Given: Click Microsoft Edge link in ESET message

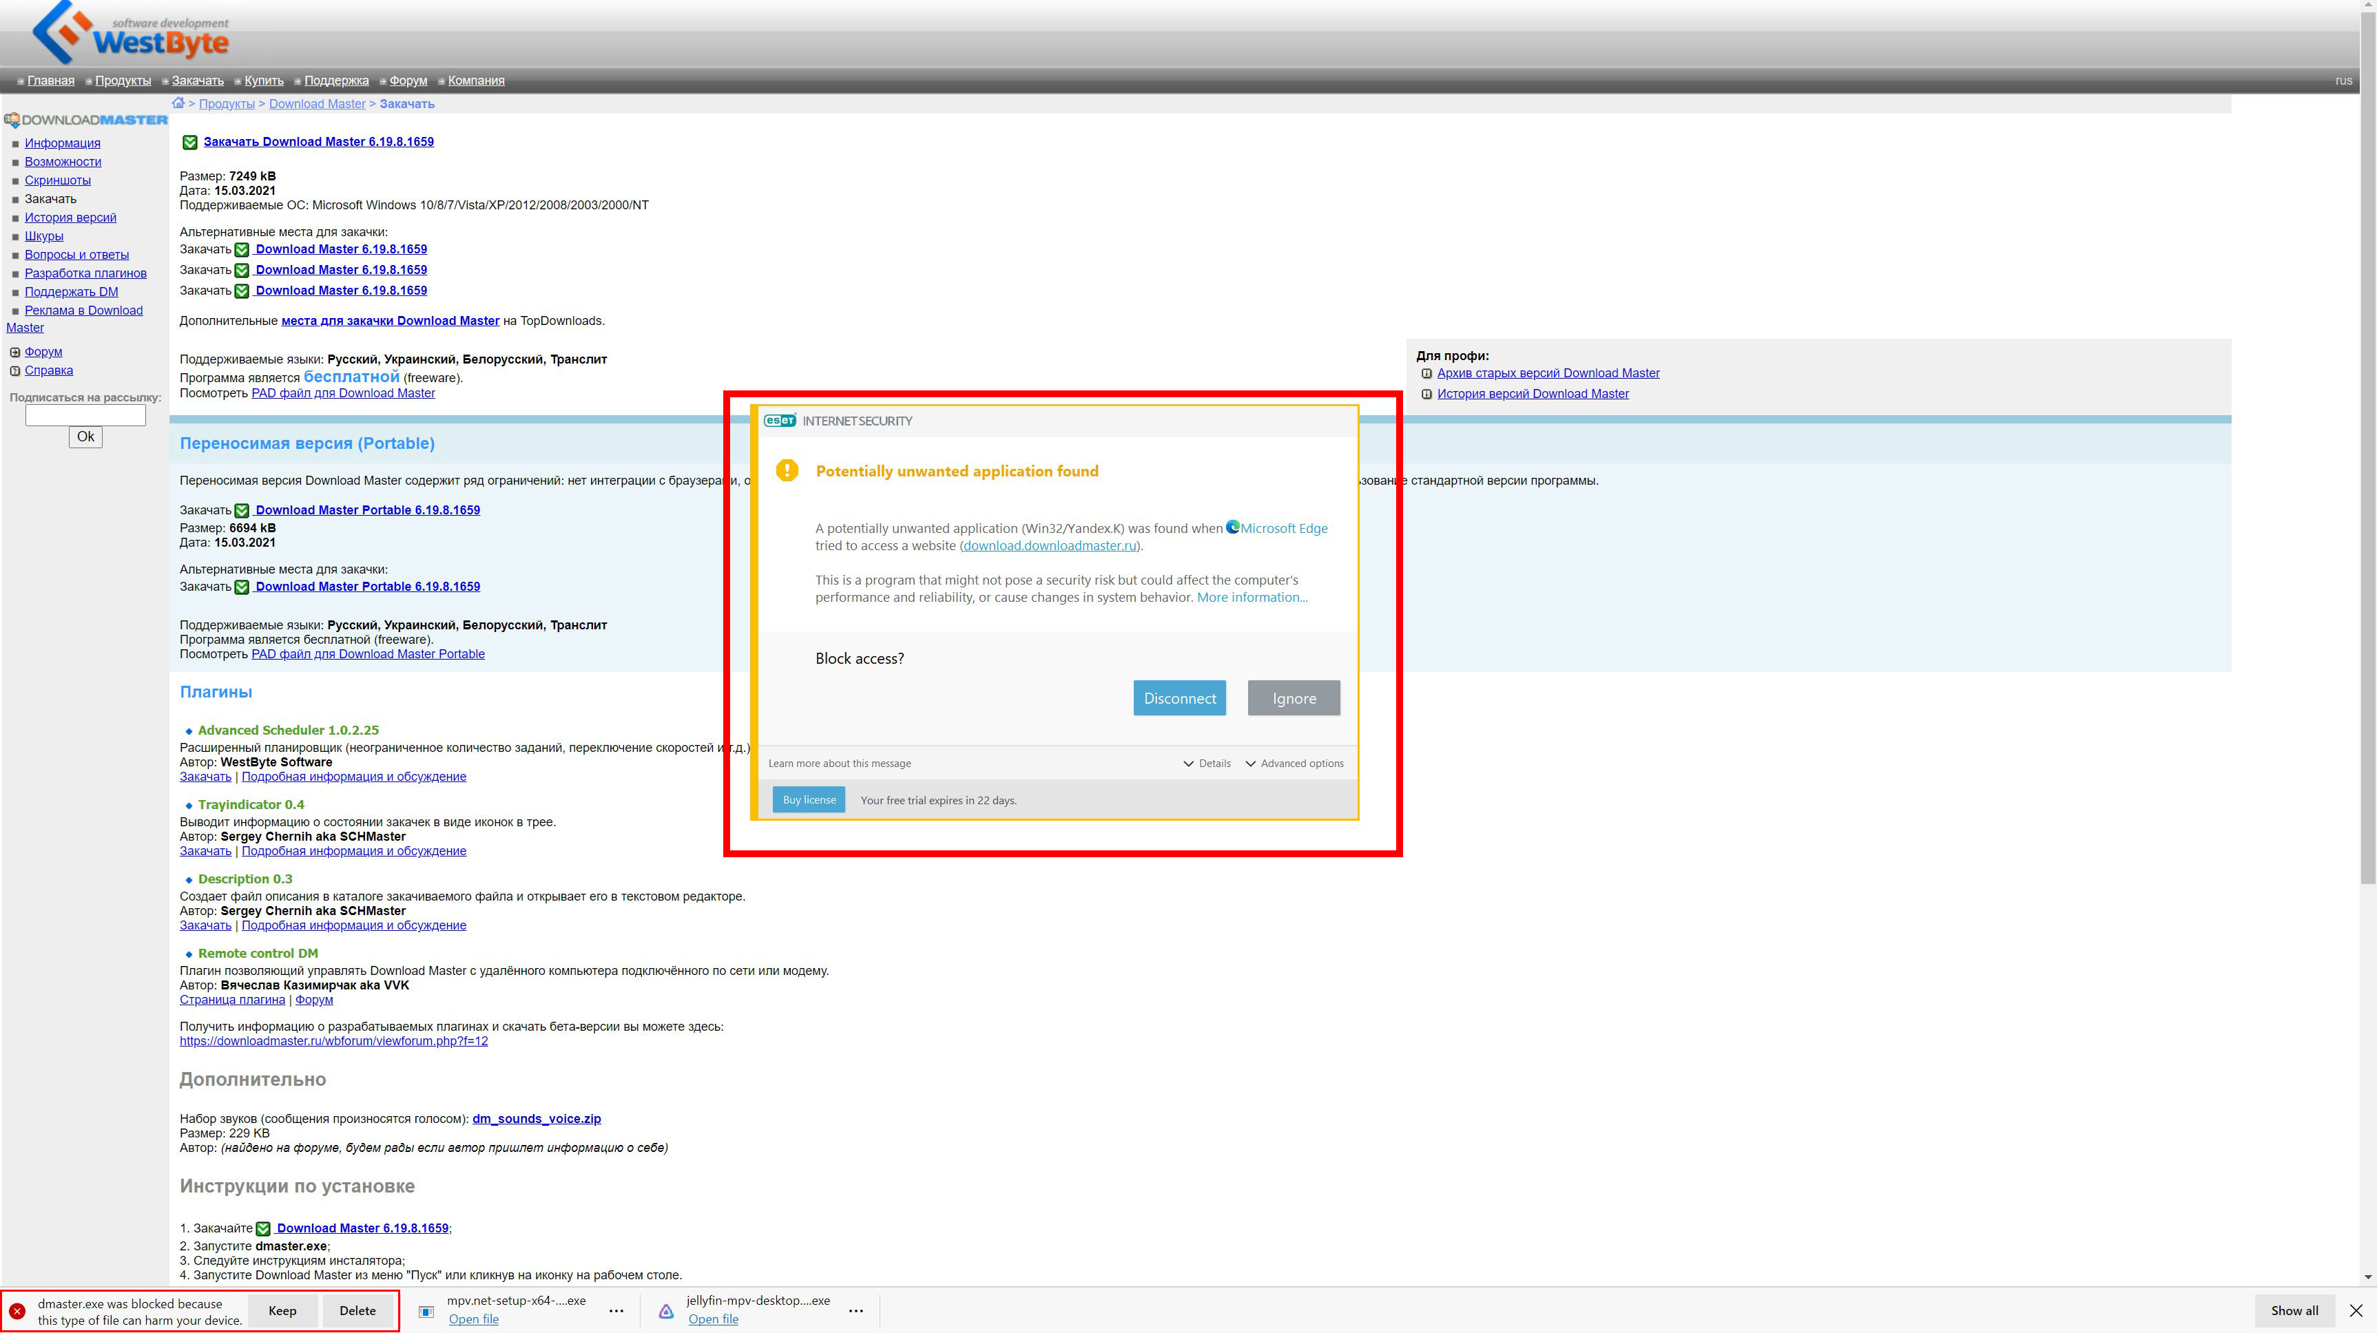Looking at the screenshot, I should click(1283, 527).
